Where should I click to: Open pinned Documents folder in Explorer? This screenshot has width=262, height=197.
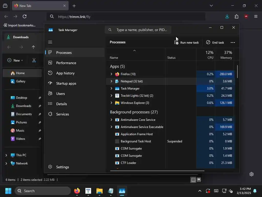tap(22, 114)
